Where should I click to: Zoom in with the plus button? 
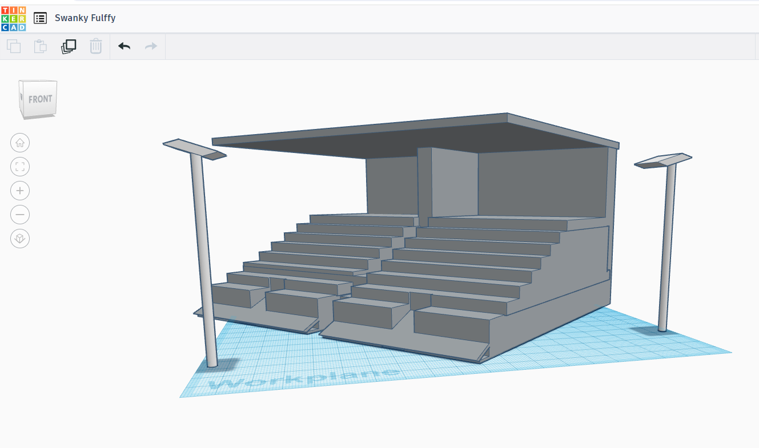pos(20,191)
